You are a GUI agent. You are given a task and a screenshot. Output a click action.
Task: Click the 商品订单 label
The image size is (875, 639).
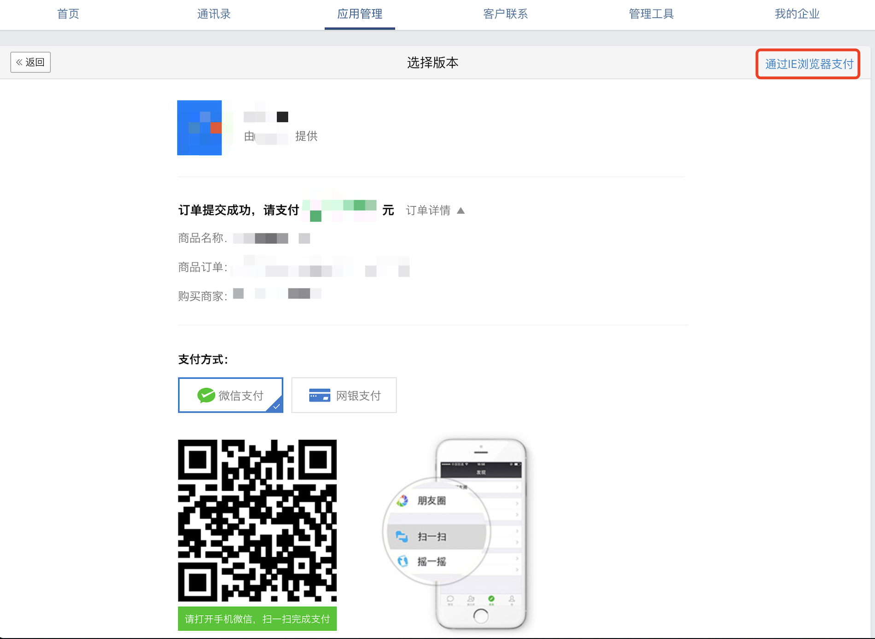click(202, 267)
